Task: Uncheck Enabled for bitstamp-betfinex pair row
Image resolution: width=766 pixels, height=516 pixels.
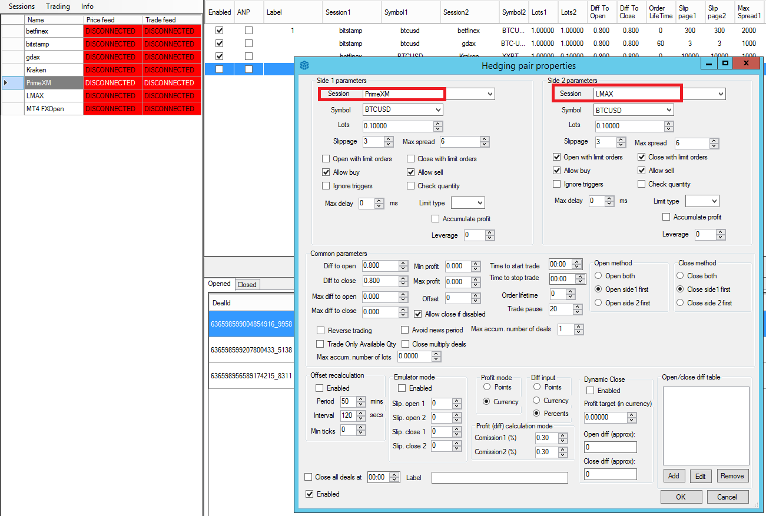Action: point(220,30)
